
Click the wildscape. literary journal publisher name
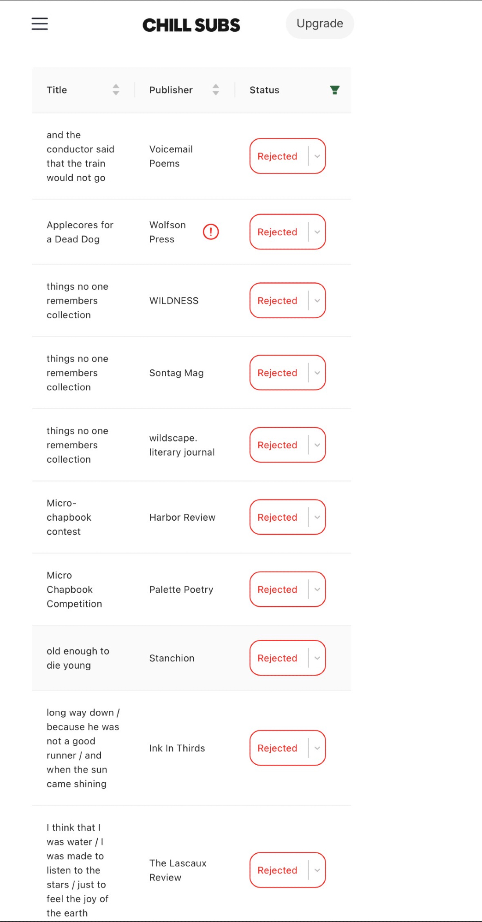(x=182, y=445)
